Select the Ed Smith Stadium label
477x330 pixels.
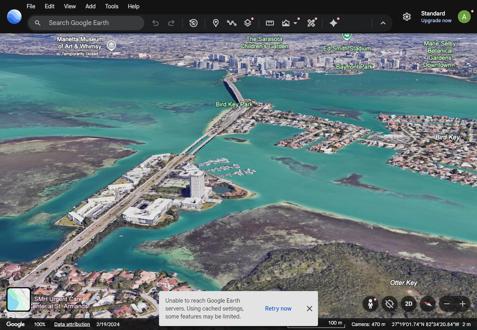point(347,48)
